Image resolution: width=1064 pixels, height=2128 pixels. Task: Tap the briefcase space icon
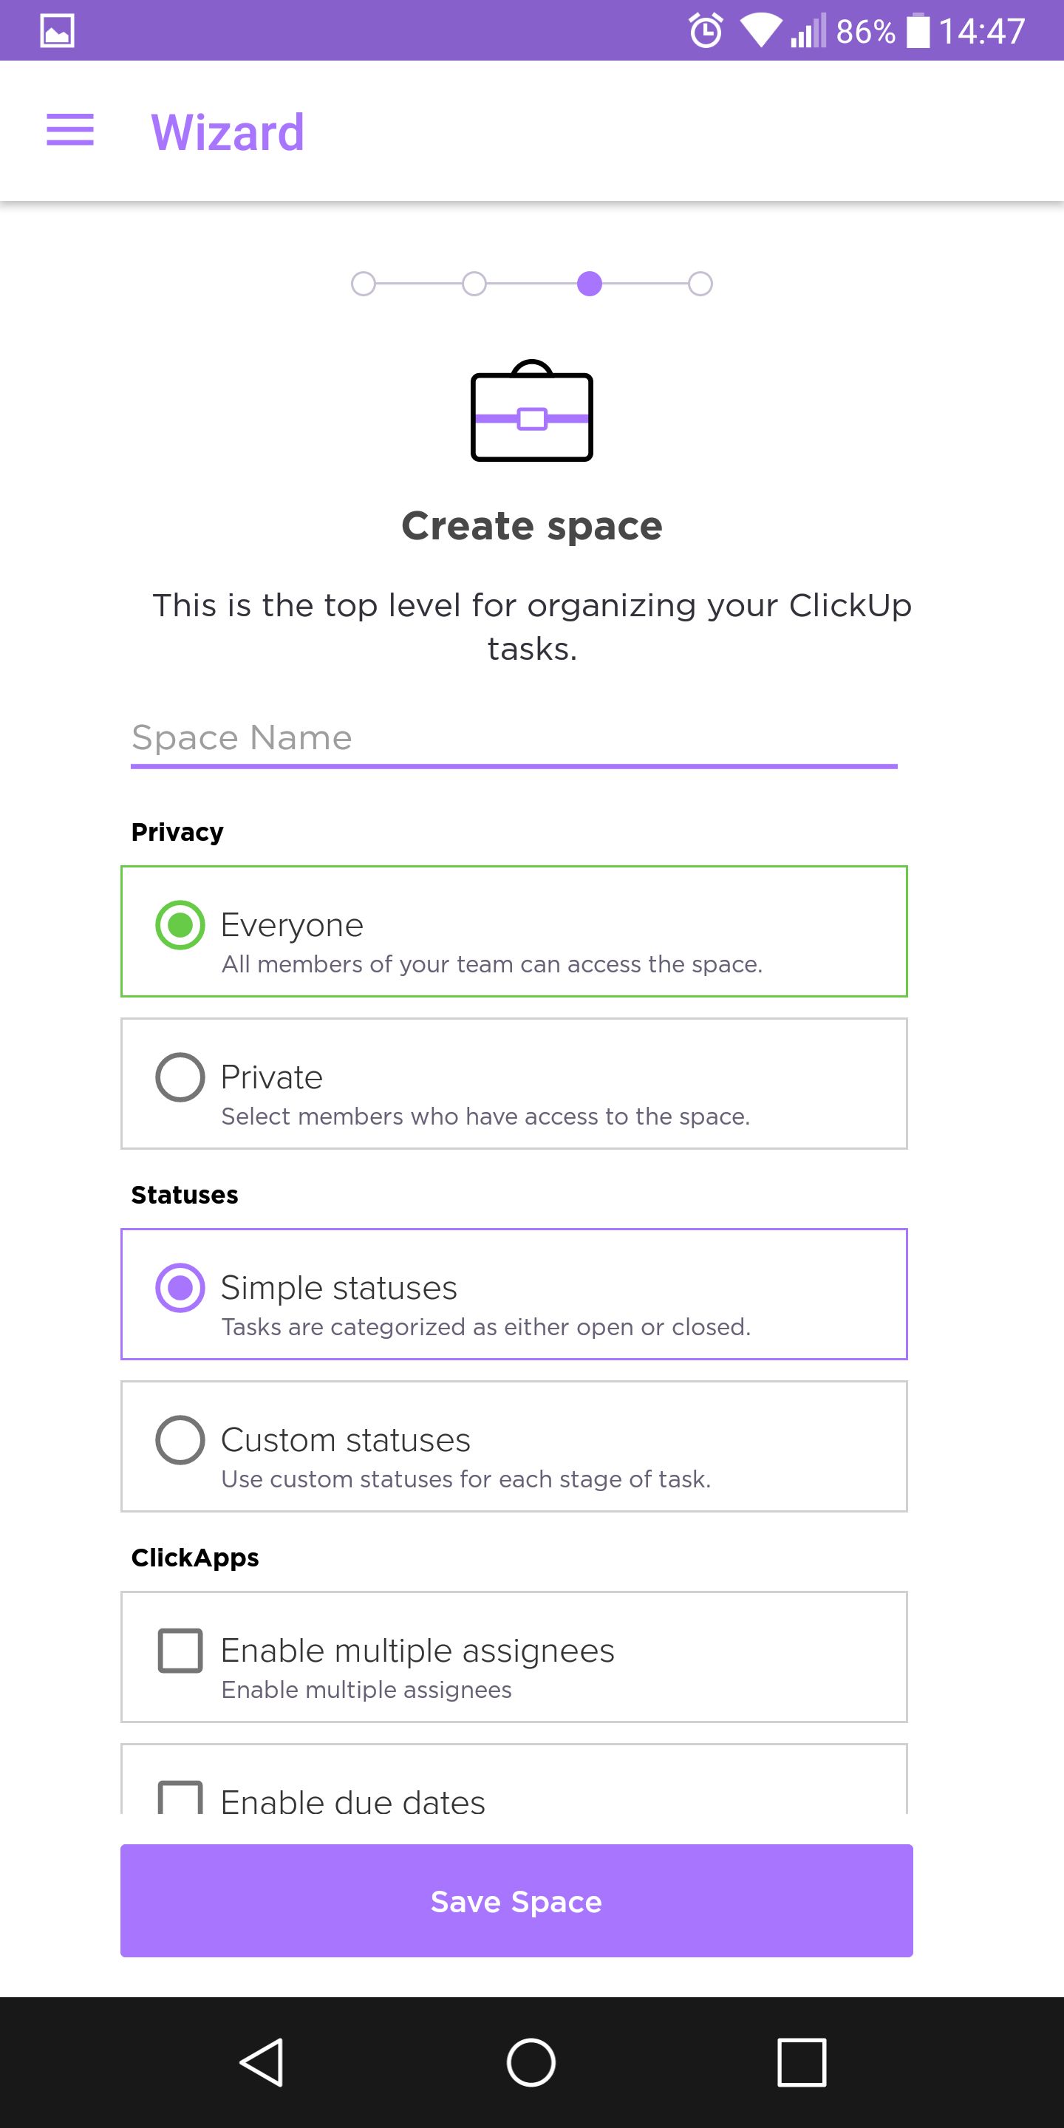coord(532,411)
